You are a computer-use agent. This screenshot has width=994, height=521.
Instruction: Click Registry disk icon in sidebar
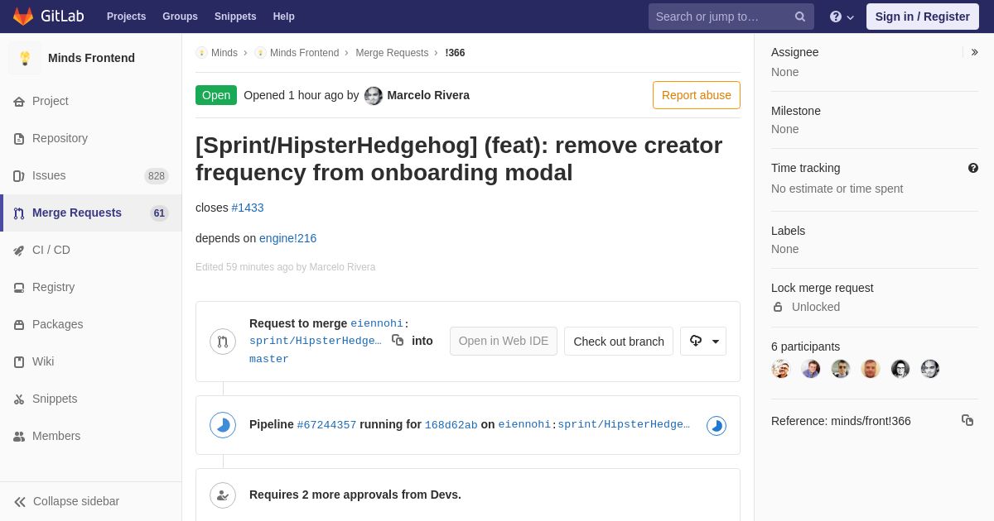point(19,288)
